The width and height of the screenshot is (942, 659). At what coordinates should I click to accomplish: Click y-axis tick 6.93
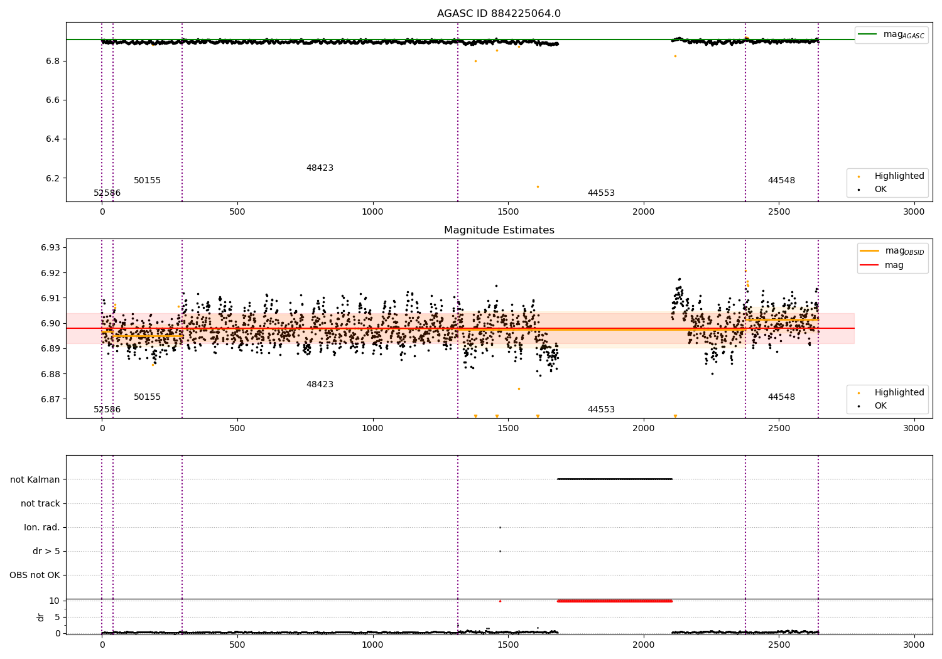(50, 248)
